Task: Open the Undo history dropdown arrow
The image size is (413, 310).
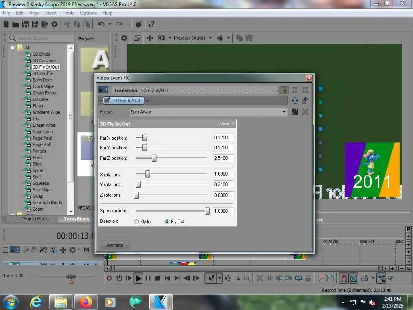Action: (x=110, y=24)
